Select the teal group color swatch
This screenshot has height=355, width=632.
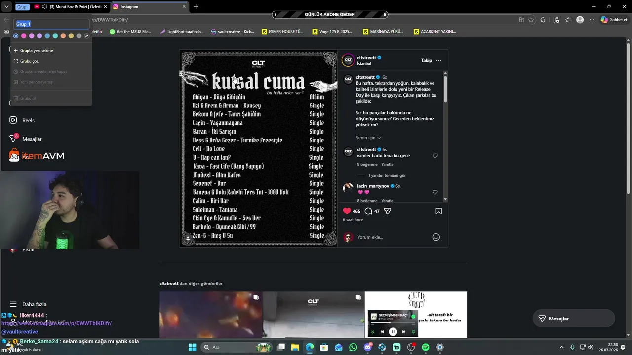55,36
